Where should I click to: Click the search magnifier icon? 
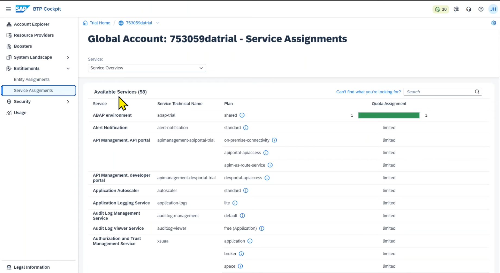point(477,92)
